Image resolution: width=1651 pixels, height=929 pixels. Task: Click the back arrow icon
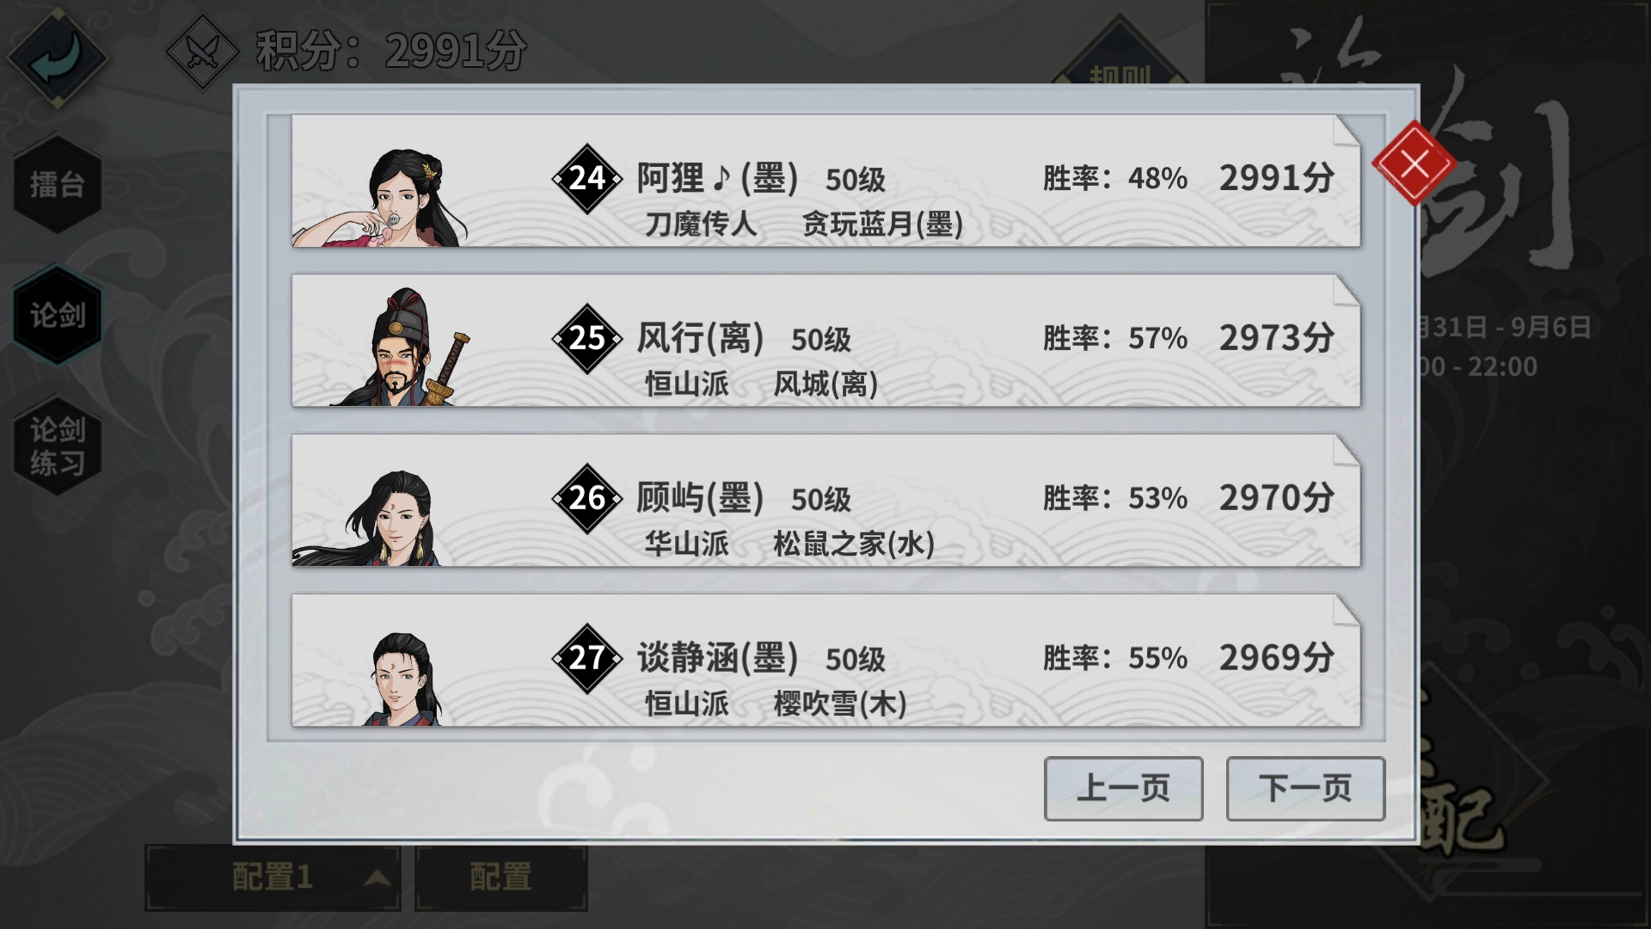(x=57, y=58)
